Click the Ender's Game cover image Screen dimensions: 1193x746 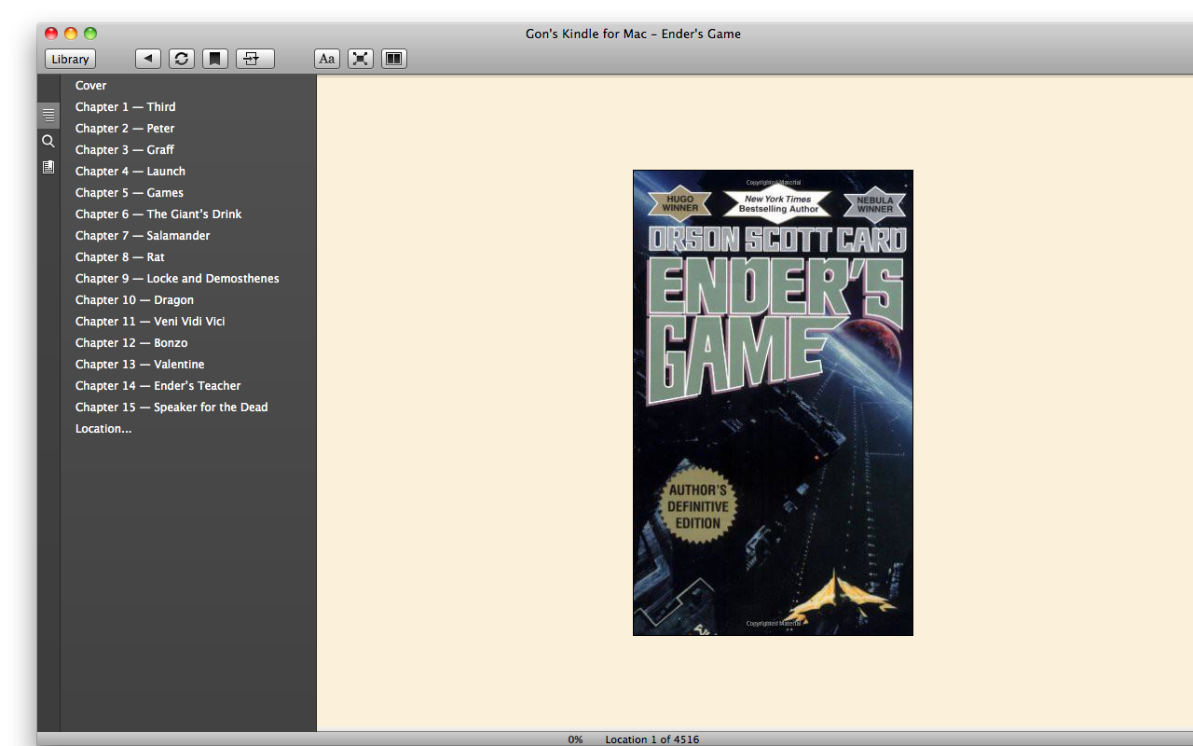tap(773, 403)
